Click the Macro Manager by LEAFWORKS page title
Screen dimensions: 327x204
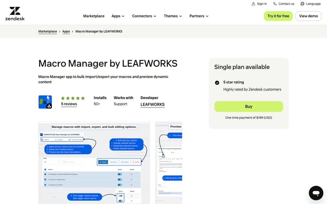(108, 63)
